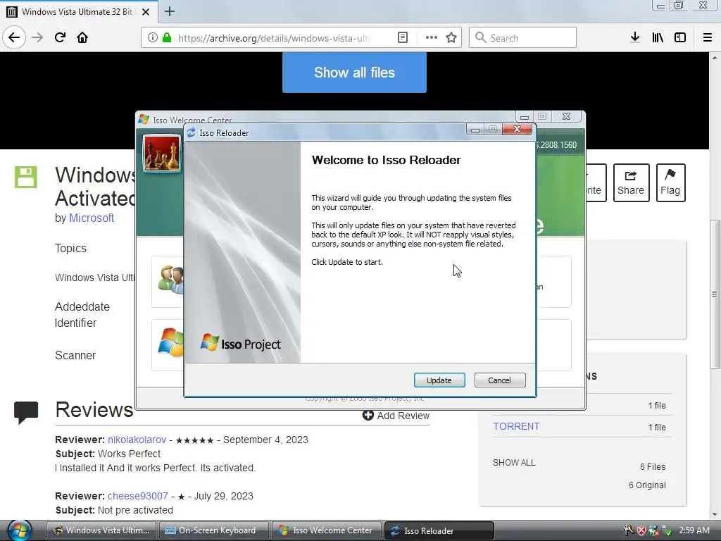
Task: Open the Windows Start orb
Action: tap(20, 530)
